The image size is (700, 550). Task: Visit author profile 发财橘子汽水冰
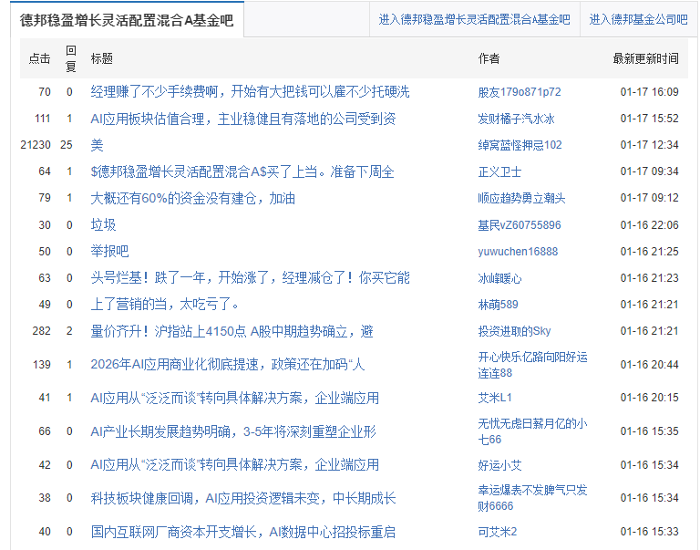[x=516, y=119]
